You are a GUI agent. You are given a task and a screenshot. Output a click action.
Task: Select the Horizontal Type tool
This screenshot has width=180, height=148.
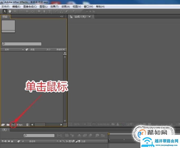pyautogui.click(x=50, y=11)
